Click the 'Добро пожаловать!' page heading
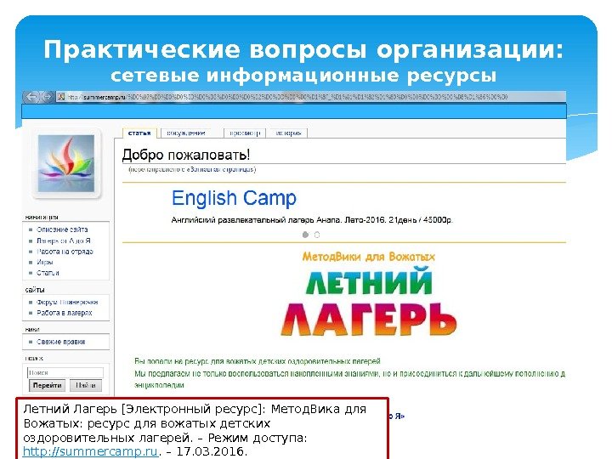 [186, 155]
